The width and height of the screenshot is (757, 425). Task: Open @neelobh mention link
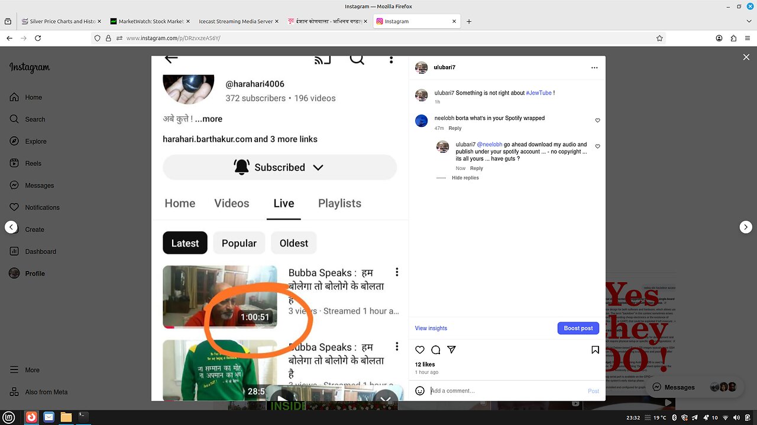(x=490, y=144)
